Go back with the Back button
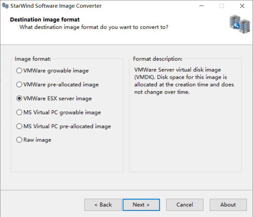Image resolution: width=253 pixels, height=217 pixels. click(x=103, y=205)
